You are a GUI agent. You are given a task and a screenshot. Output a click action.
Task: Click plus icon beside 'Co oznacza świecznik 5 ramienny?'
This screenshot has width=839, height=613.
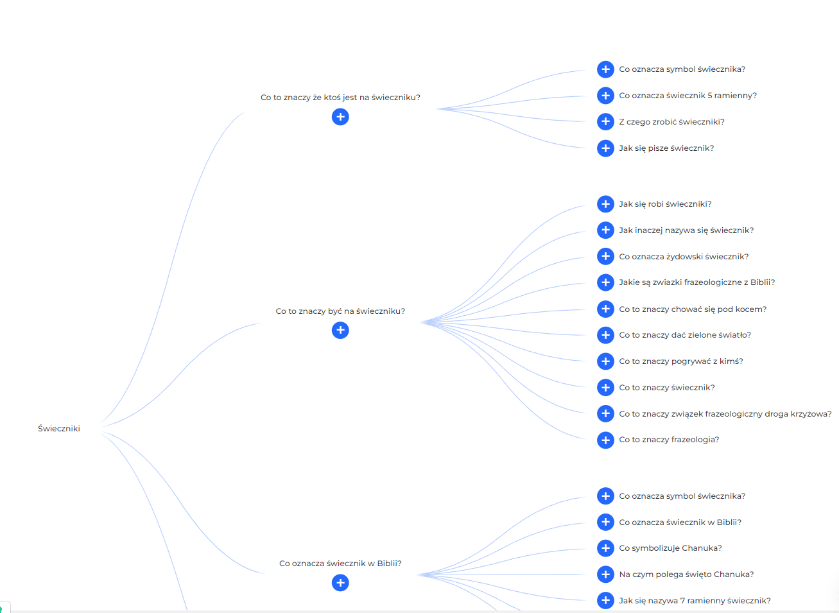tap(605, 96)
